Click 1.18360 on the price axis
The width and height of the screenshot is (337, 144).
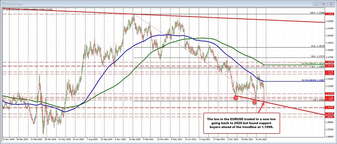pyautogui.click(x=330, y=50)
